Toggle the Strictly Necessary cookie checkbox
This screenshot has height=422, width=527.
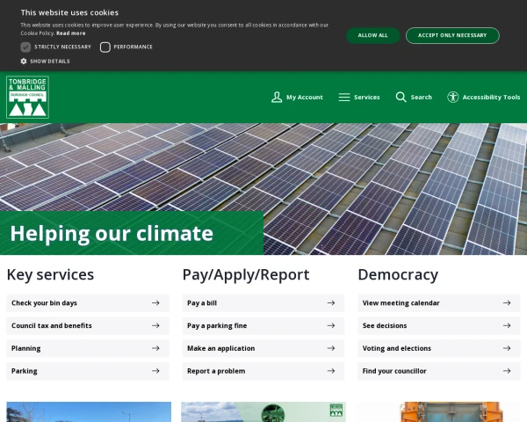pos(25,47)
